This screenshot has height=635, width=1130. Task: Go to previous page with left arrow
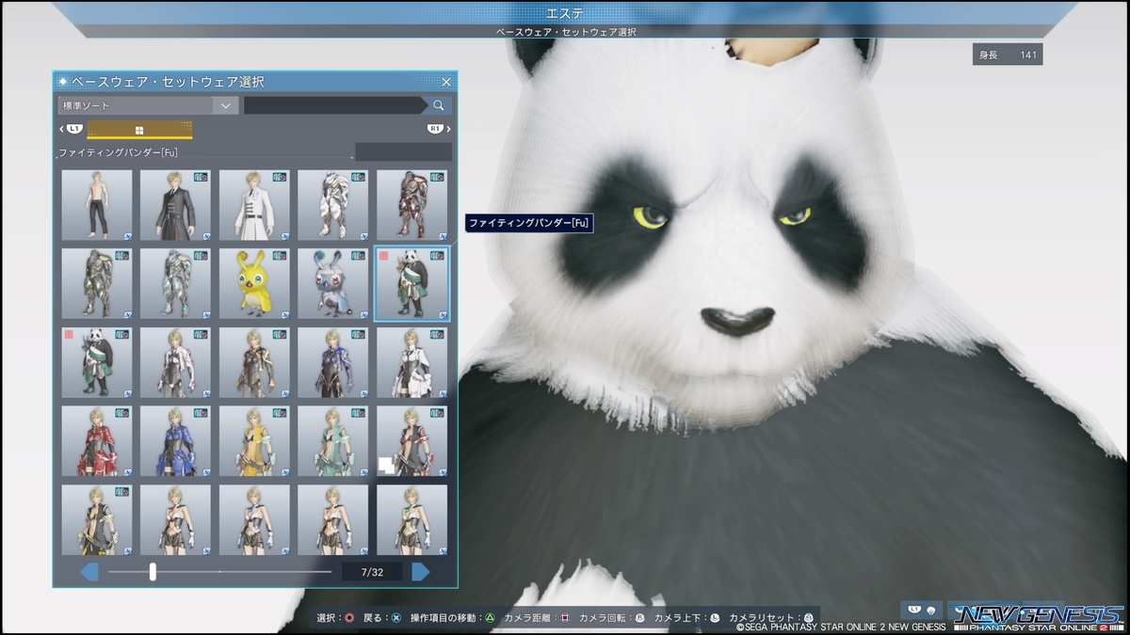pyautogui.click(x=89, y=571)
